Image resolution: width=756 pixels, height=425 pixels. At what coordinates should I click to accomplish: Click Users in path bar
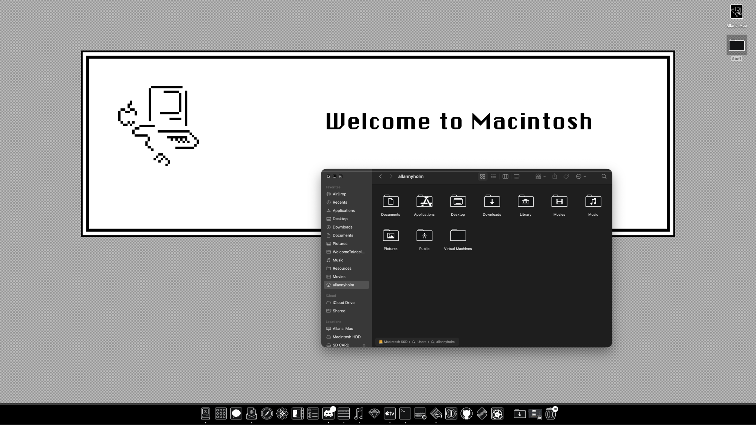click(x=419, y=342)
